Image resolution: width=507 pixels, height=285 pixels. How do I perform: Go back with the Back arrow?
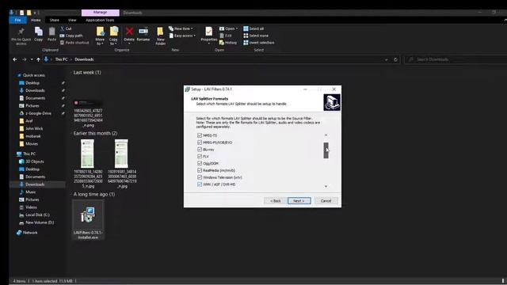point(15,59)
